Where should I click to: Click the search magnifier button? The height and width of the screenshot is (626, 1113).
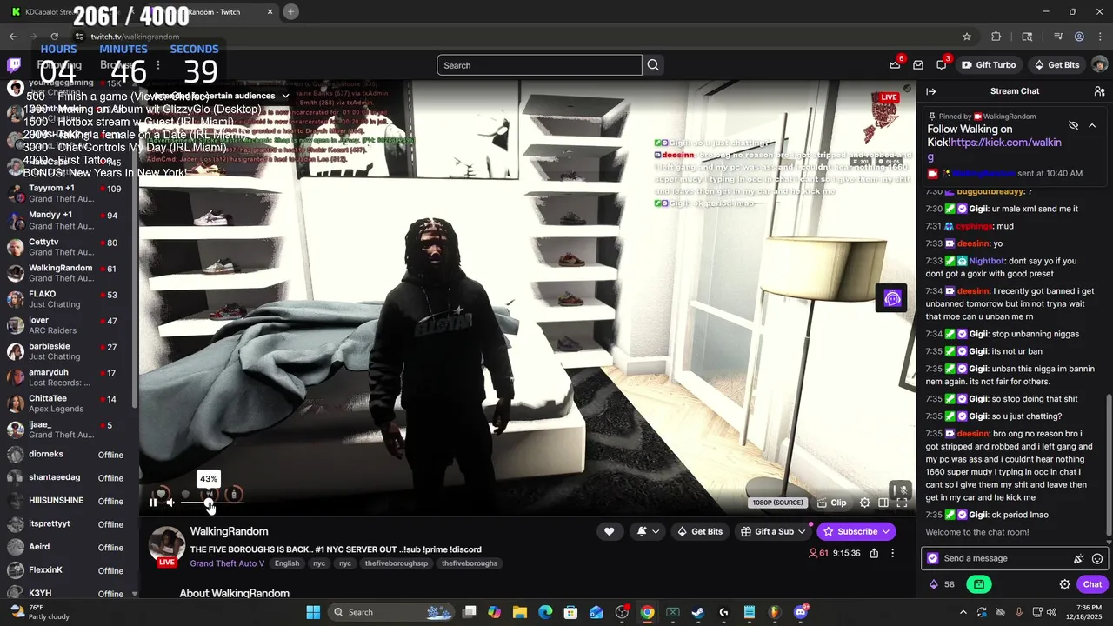click(x=653, y=65)
